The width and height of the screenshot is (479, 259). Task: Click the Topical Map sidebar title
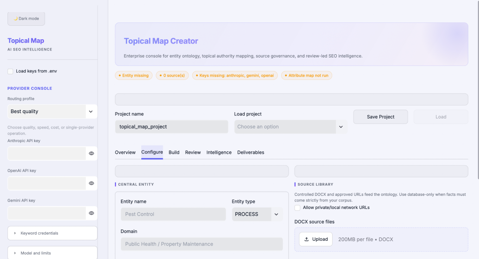[x=26, y=41]
